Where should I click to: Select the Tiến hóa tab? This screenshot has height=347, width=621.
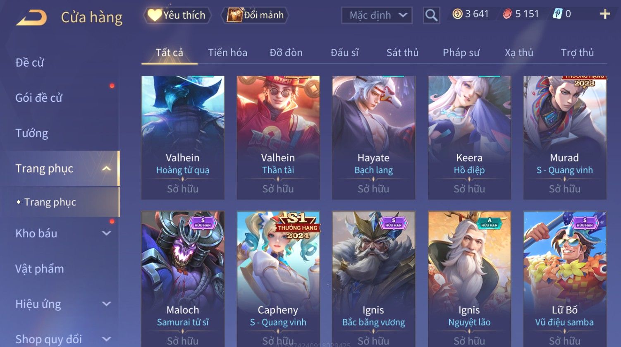(227, 53)
